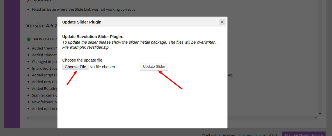The width and height of the screenshot is (332, 136).
Task: Click the 'Added new Cus' list item
Action: (45, 82)
